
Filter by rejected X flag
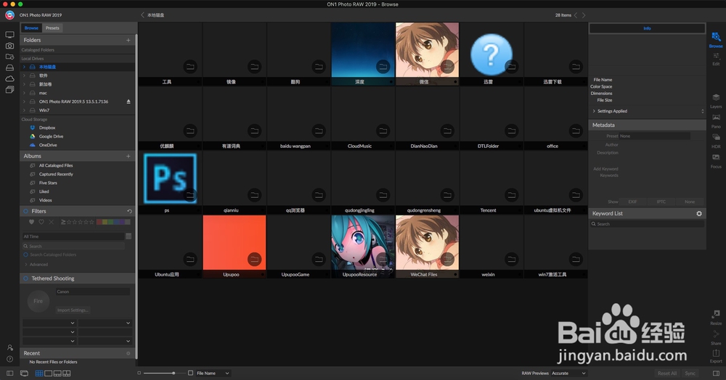[x=52, y=222]
